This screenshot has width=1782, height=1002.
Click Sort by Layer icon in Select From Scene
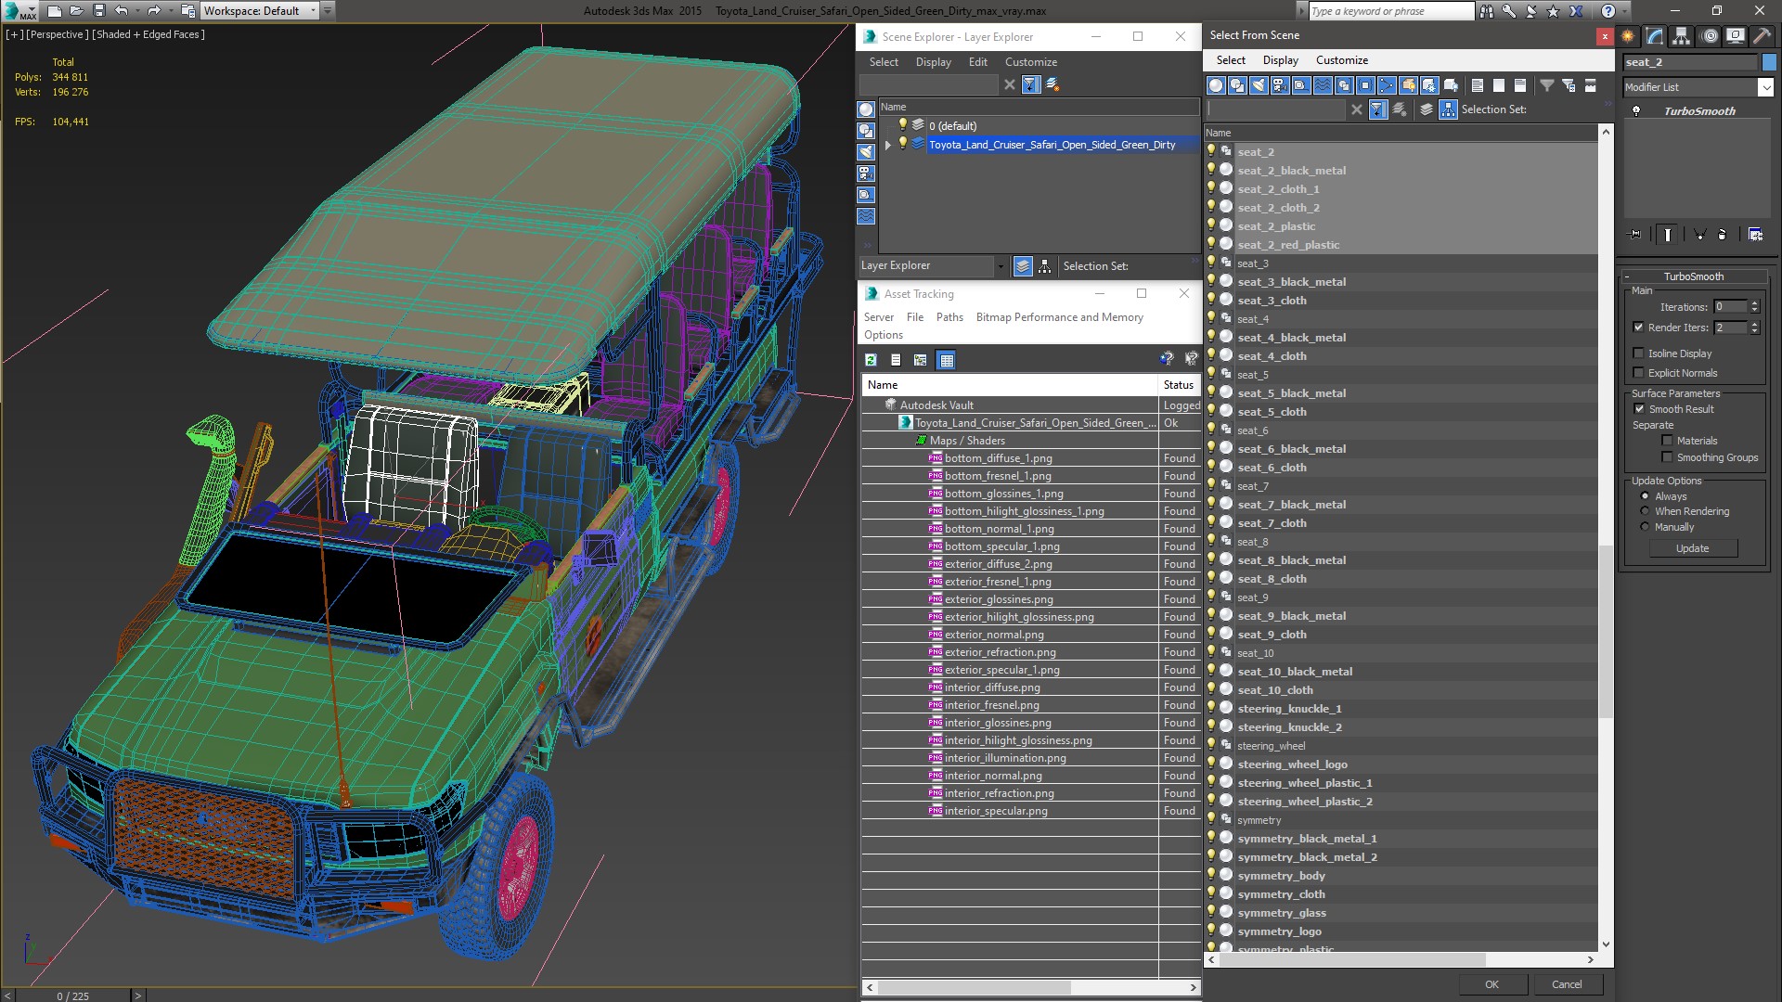click(x=1427, y=109)
